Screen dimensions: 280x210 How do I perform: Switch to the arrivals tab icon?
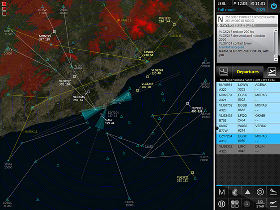click(x=223, y=72)
